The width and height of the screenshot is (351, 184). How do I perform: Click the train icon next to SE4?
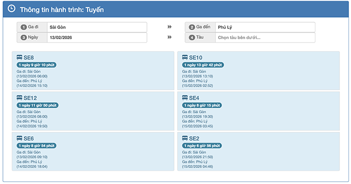click(185, 98)
